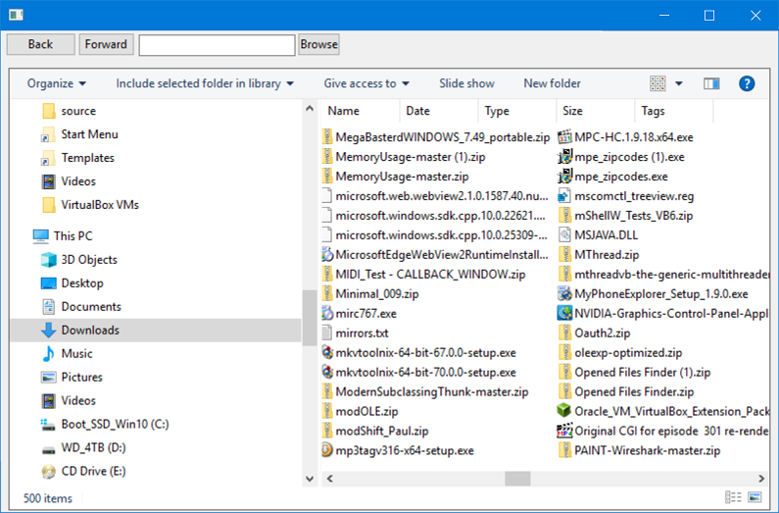The width and height of the screenshot is (779, 513).
Task: Sort by the Type column header
Action: pos(517,111)
